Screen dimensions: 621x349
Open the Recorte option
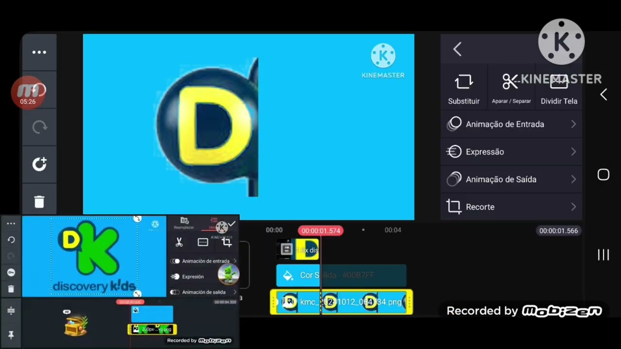[511, 207]
